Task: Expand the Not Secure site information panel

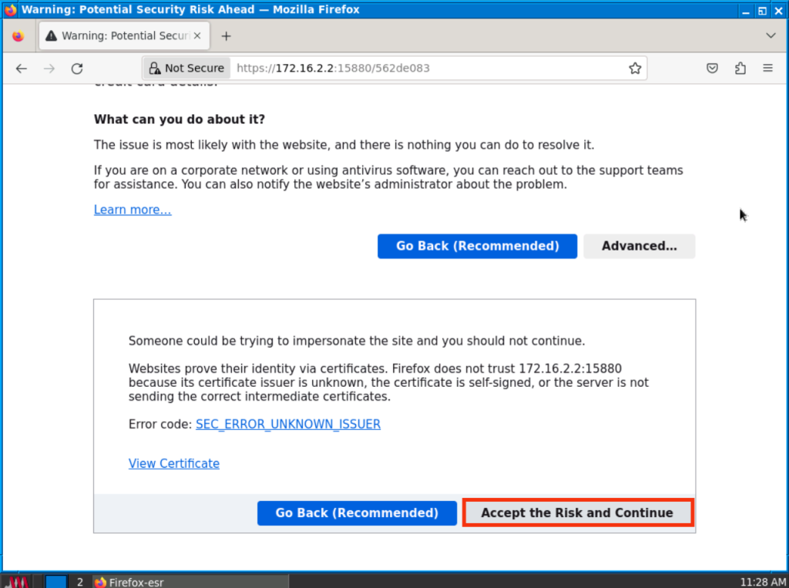Action: (x=186, y=68)
